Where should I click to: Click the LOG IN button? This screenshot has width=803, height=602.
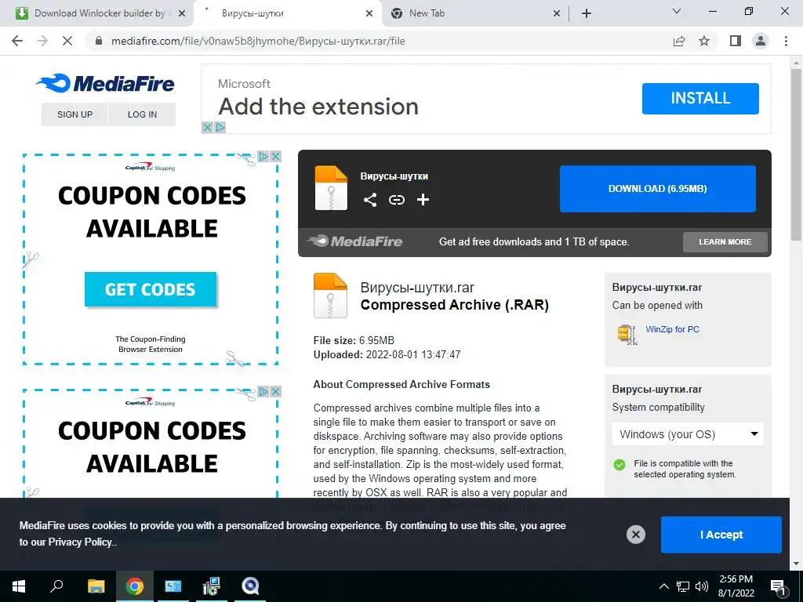point(143,114)
